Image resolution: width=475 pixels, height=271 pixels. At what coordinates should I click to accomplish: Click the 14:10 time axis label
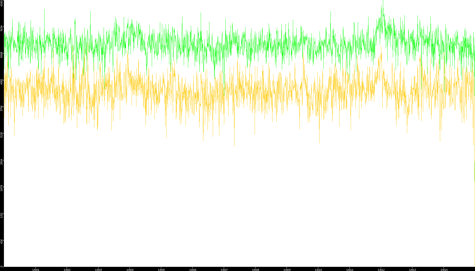(x=318, y=270)
